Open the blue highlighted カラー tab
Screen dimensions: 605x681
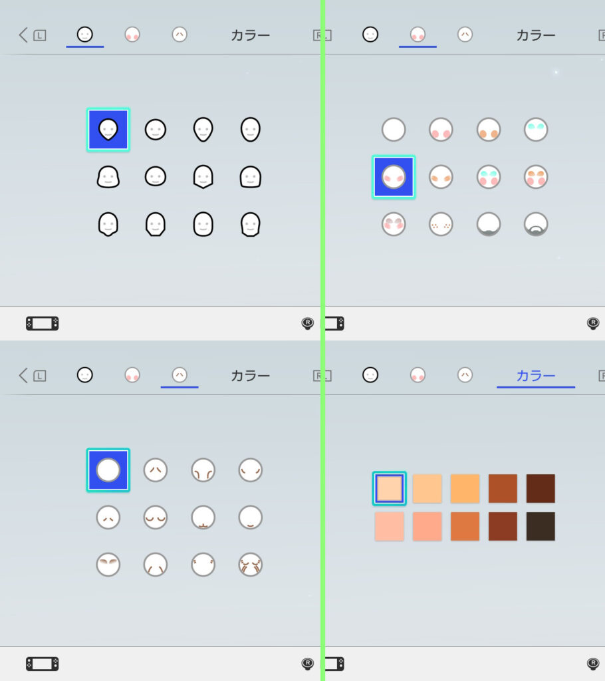[535, 375]
